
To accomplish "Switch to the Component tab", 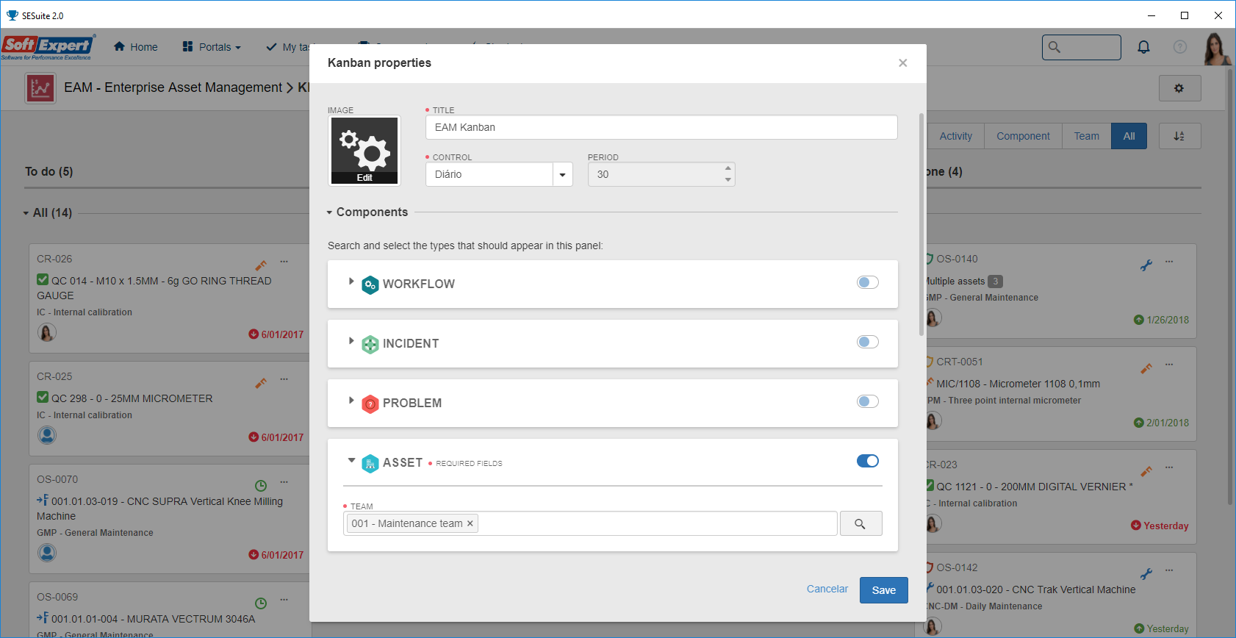I will click(x=1023, y=136).
